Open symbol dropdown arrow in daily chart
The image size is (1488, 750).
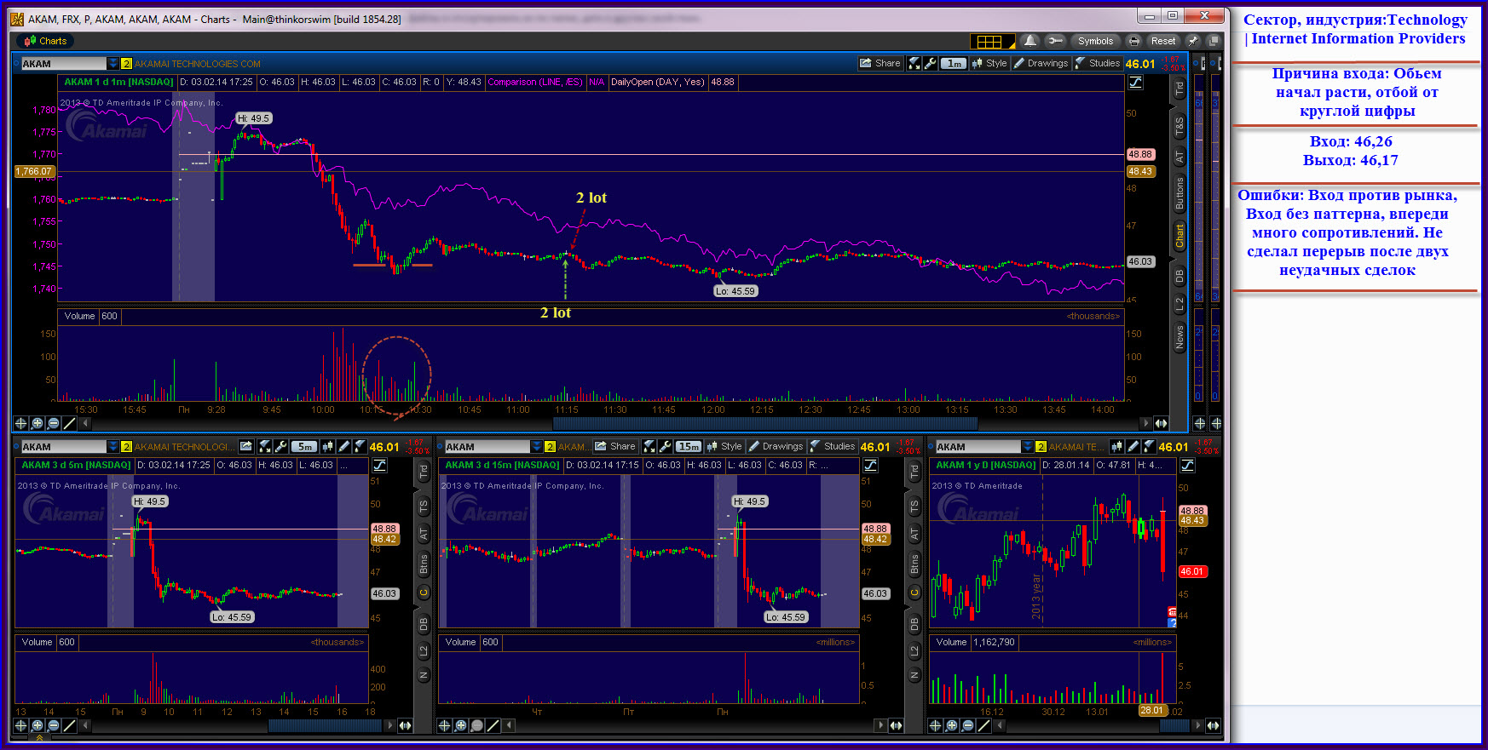(1028, 447)
